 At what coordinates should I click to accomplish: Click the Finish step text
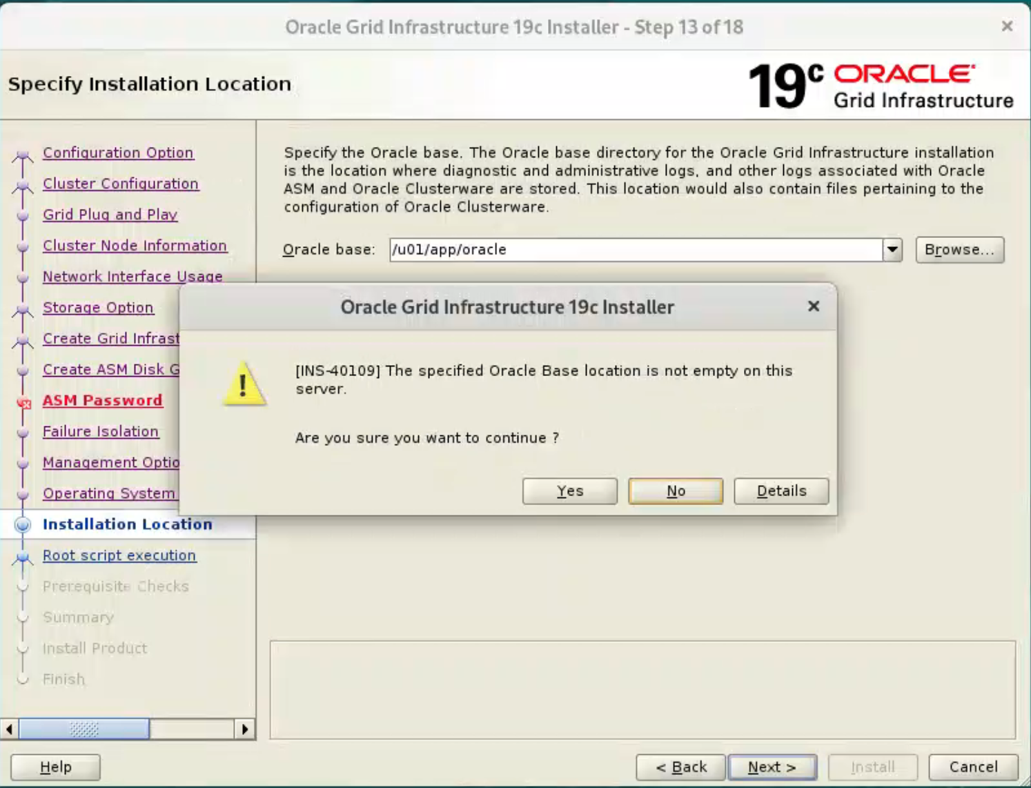(63, 680)
